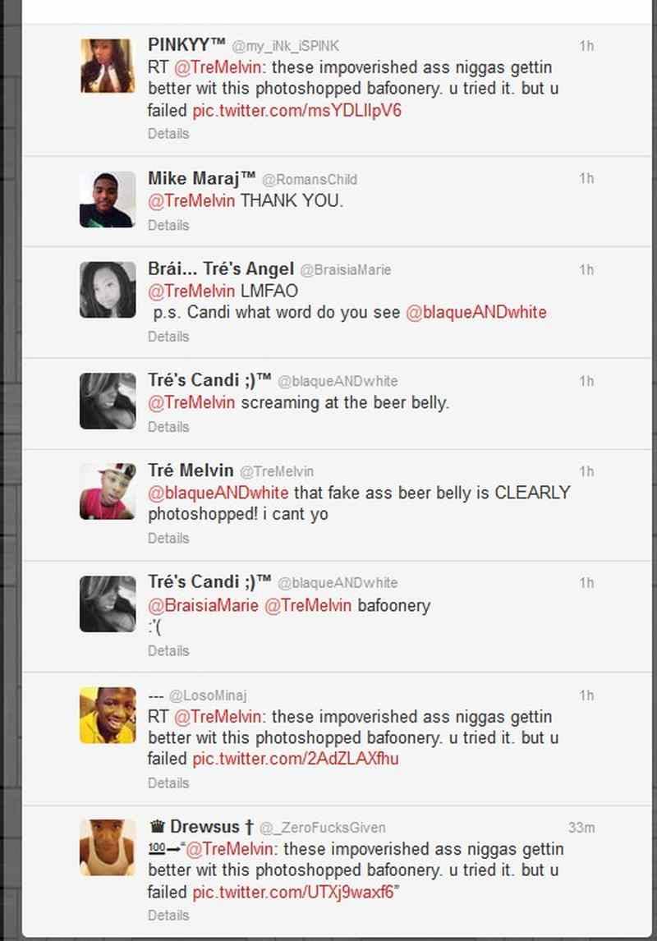Open PINKYY's profile picture

(108, 66)
